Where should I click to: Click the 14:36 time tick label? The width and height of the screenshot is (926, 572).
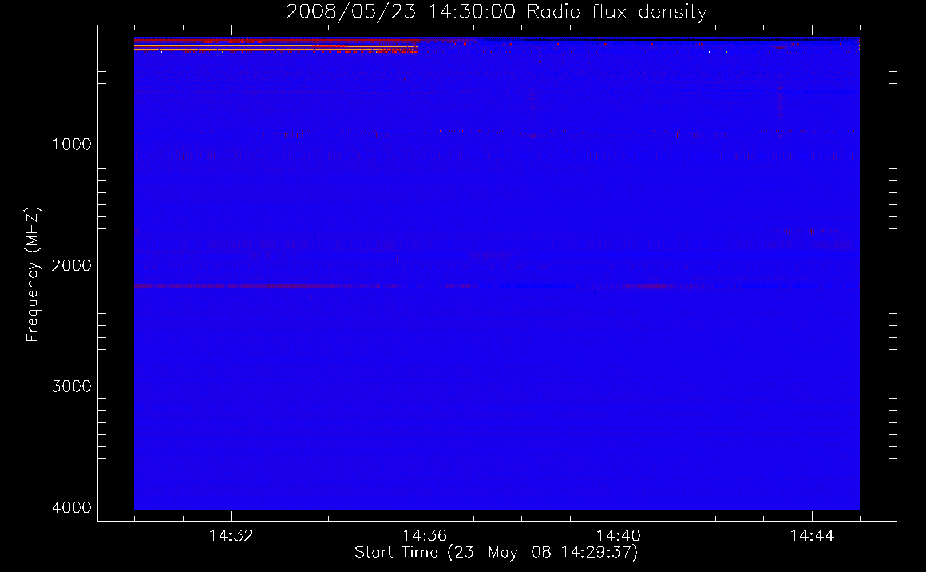425,536
